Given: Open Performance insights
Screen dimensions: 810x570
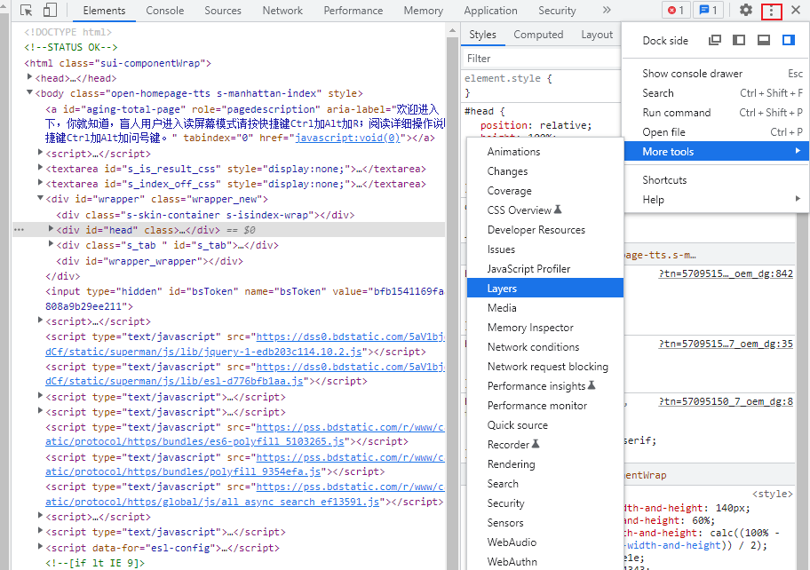Looking at the screenshot, I should pos(545,386).
